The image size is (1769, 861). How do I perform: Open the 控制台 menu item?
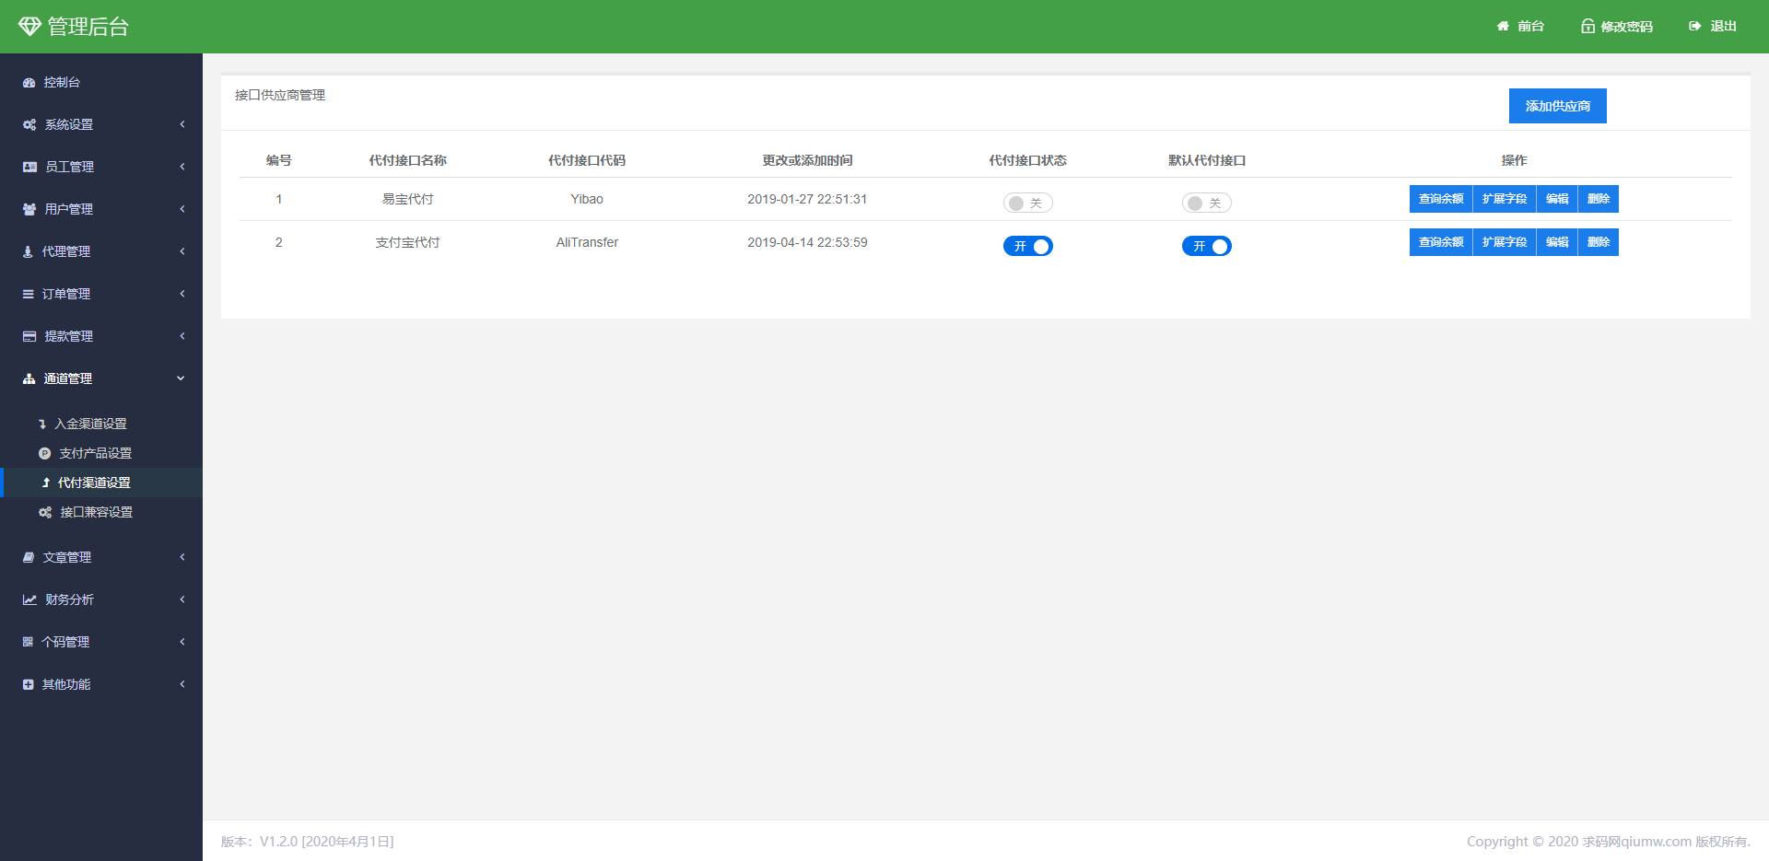pos(101,82)
